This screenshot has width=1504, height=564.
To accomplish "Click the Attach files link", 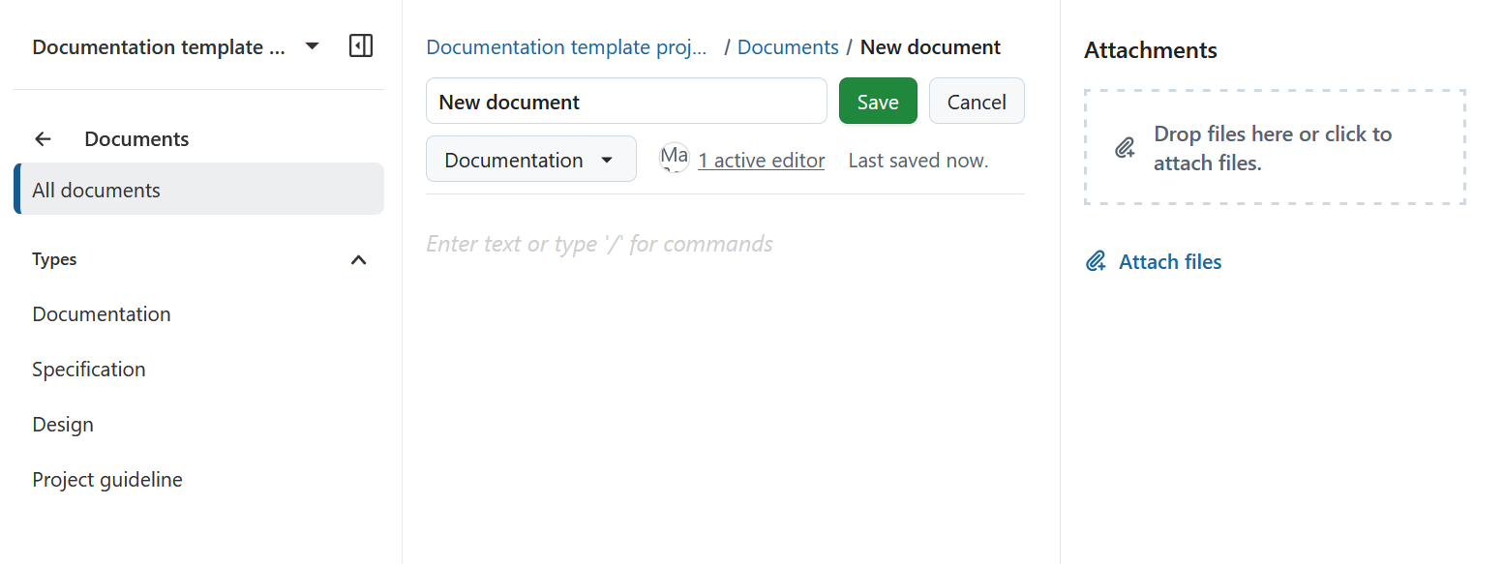I will 1170,260.
